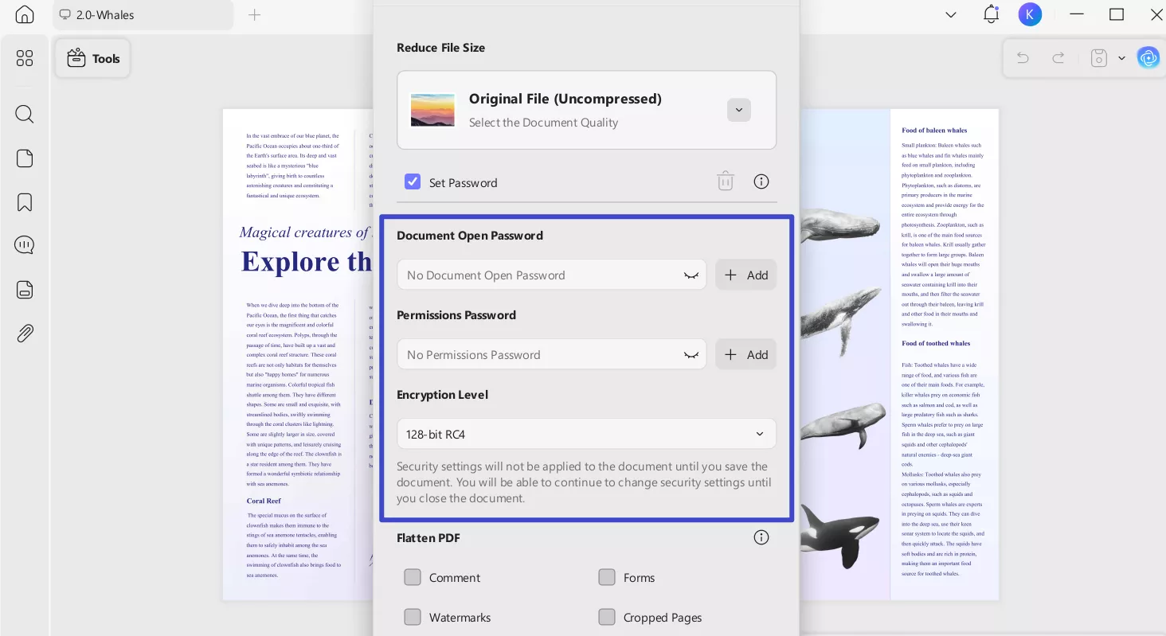Open the Encryption Level 128-bit RC4 dropdown
This screenshot has width=1166, height=636.
point(586,434)
